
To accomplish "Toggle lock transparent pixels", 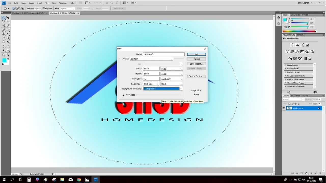I will [x=289, y=104].
